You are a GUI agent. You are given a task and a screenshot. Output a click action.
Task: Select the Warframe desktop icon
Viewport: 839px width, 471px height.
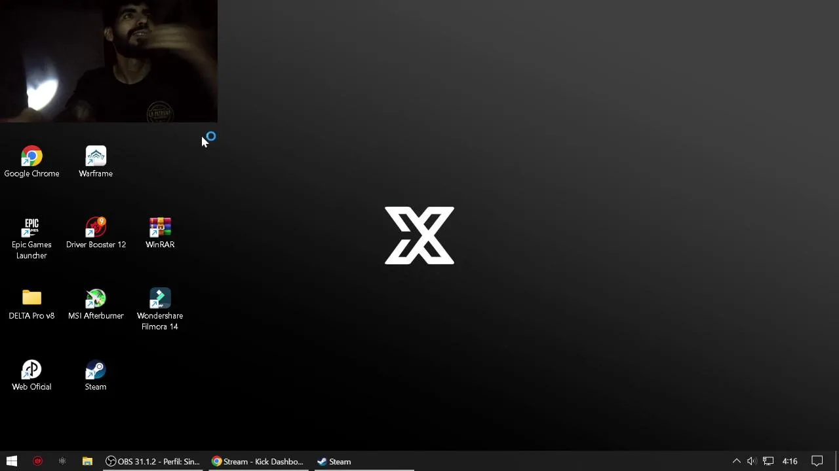[96, 162]
